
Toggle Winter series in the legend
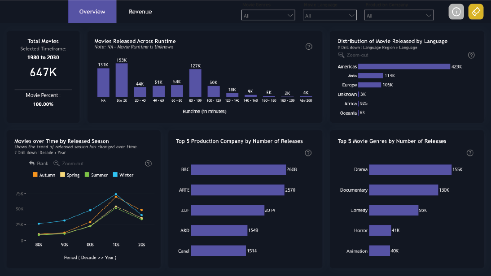(123, 175)
